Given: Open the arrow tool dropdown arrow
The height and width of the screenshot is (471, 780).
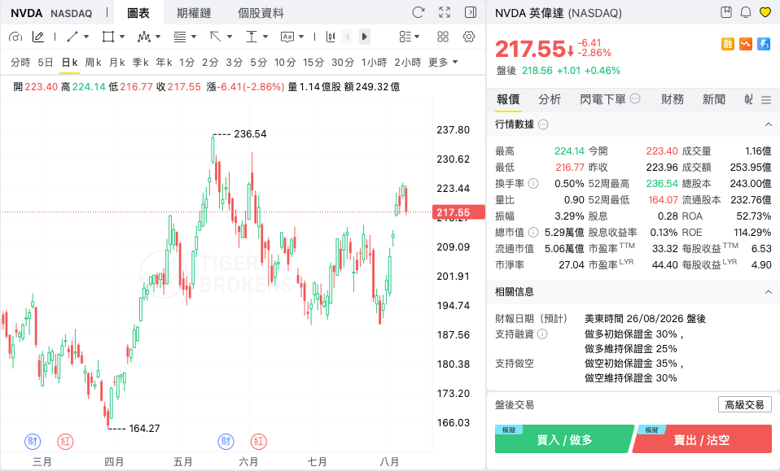Looking at the screenshot, I should (x=230, y=37).
